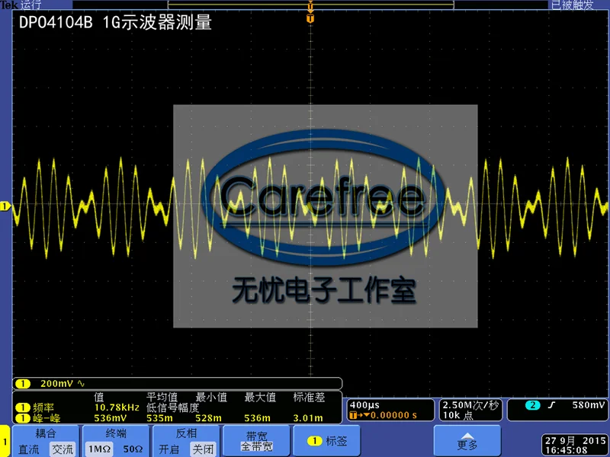This screenshot has width=610, height=457.
Task: Click the 2.50M次/秒 sample rate readout
Action: click(x=470, y=405)
